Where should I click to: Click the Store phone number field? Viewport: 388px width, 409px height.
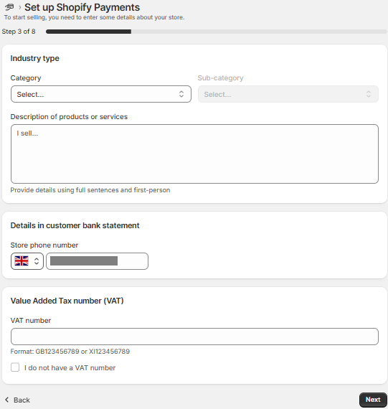point(98,261)
